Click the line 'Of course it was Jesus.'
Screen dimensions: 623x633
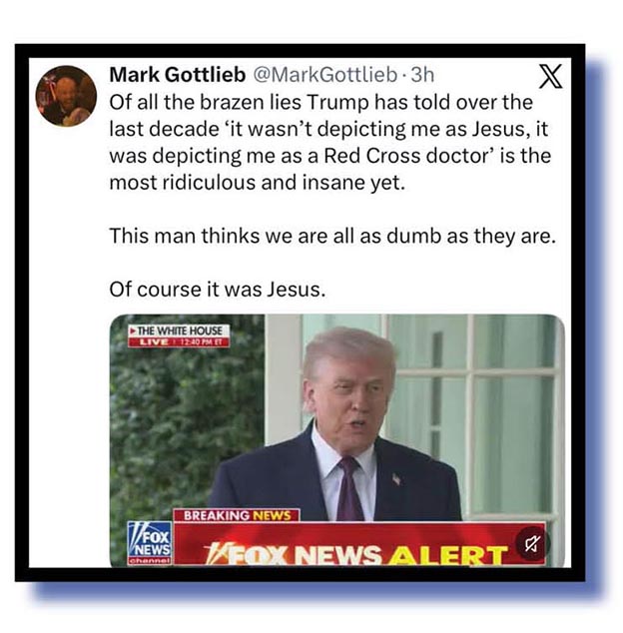pyautogui.click(x=218, y=290)
